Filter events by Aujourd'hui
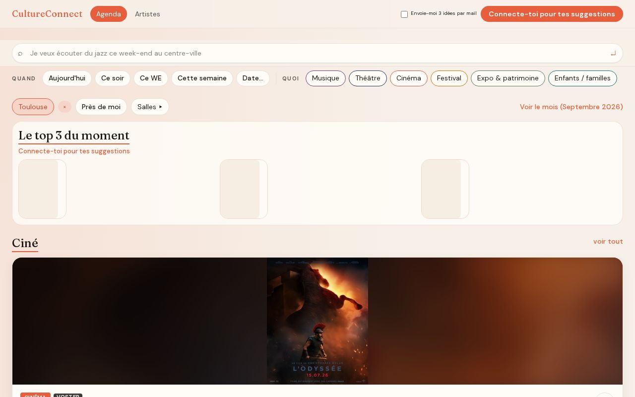Screen dimensions: 635x397 coord(67,78)
